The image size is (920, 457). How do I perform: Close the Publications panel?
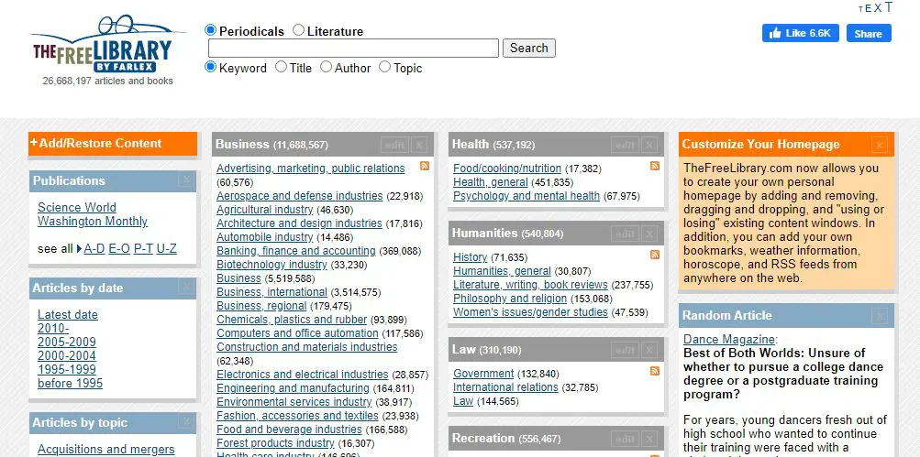186,180
